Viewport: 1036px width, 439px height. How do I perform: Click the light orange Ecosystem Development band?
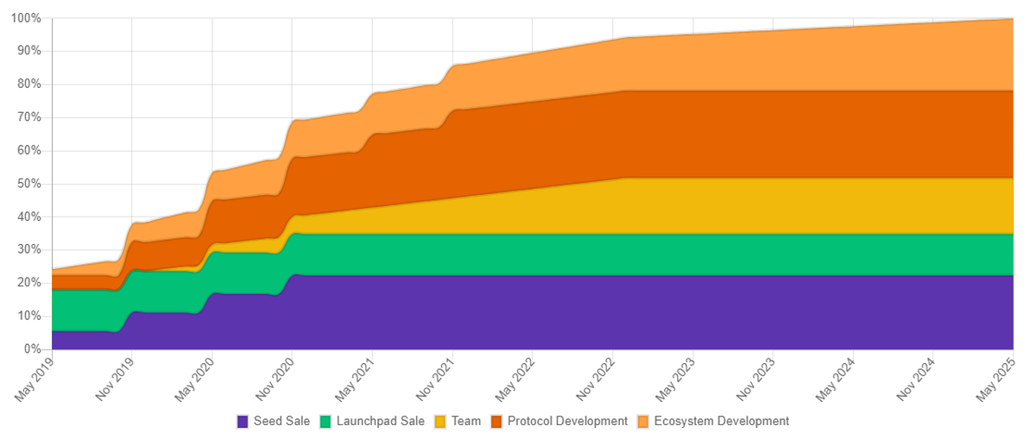[x=777, y=60]
